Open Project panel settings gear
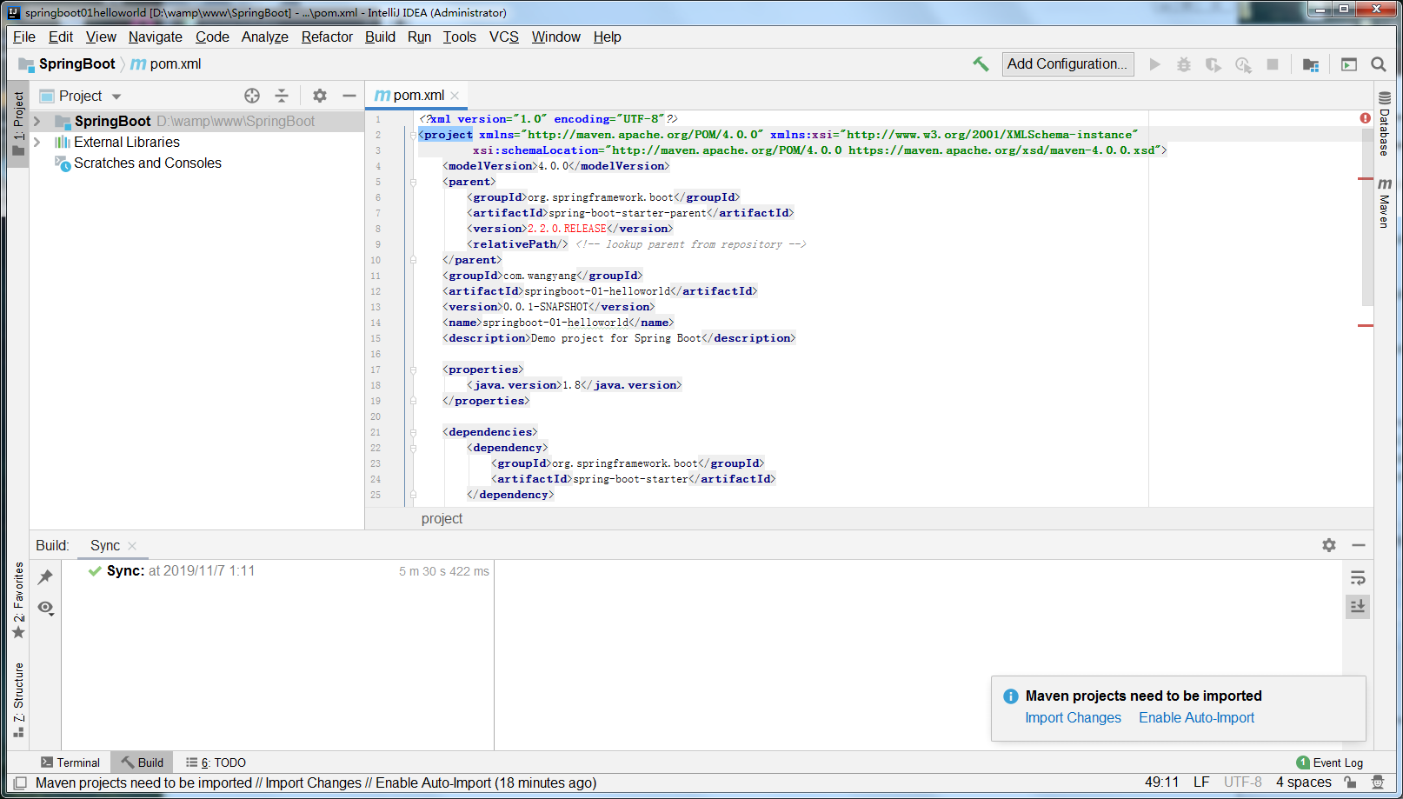Image resolution: width=1403 pixels, height=799 pixels. click(x=320, y=96)
